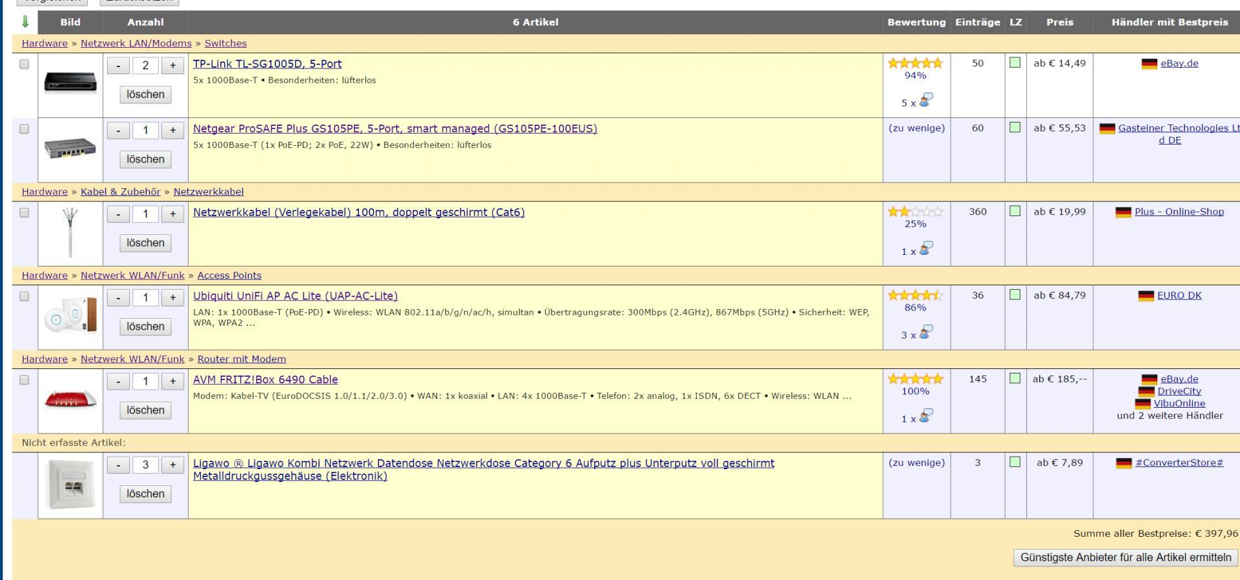Viewport: 1240px width, 580px height.
Task: Click the user reviews icon for TP-Link switch
Action: pyautogui.click(x=926, y=100)
